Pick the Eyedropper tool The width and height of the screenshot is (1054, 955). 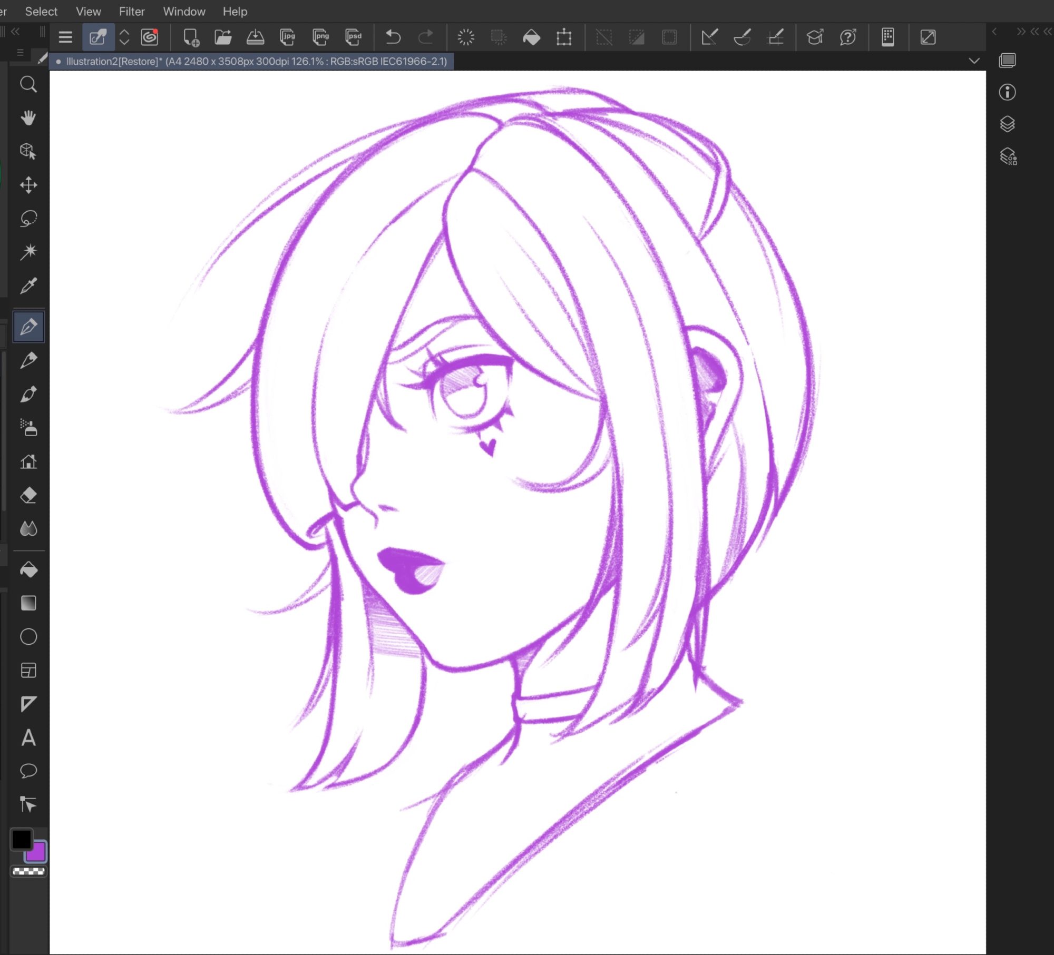coord(28,285)
